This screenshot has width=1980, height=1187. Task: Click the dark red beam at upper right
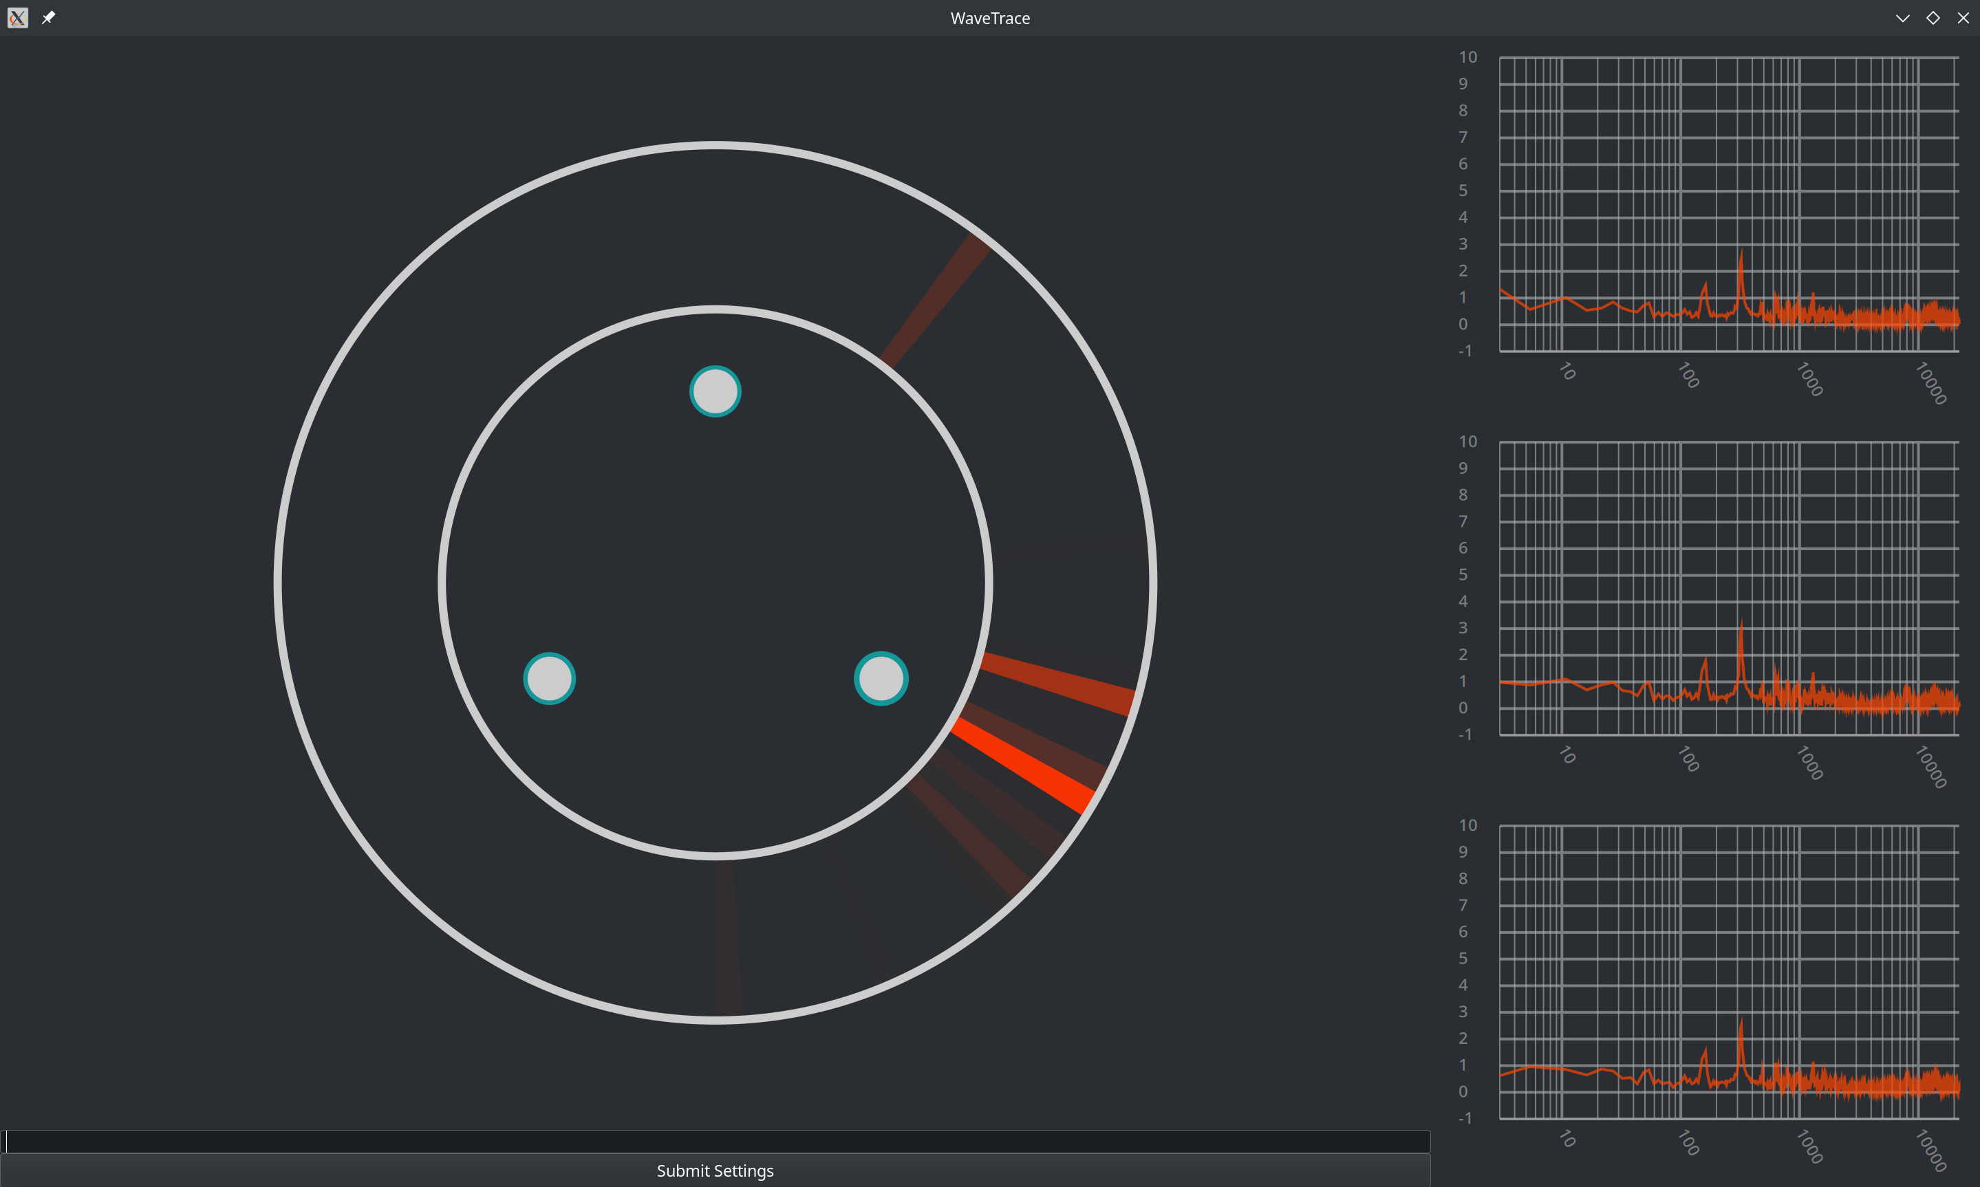pyautogui.click(x=934, y=301)
